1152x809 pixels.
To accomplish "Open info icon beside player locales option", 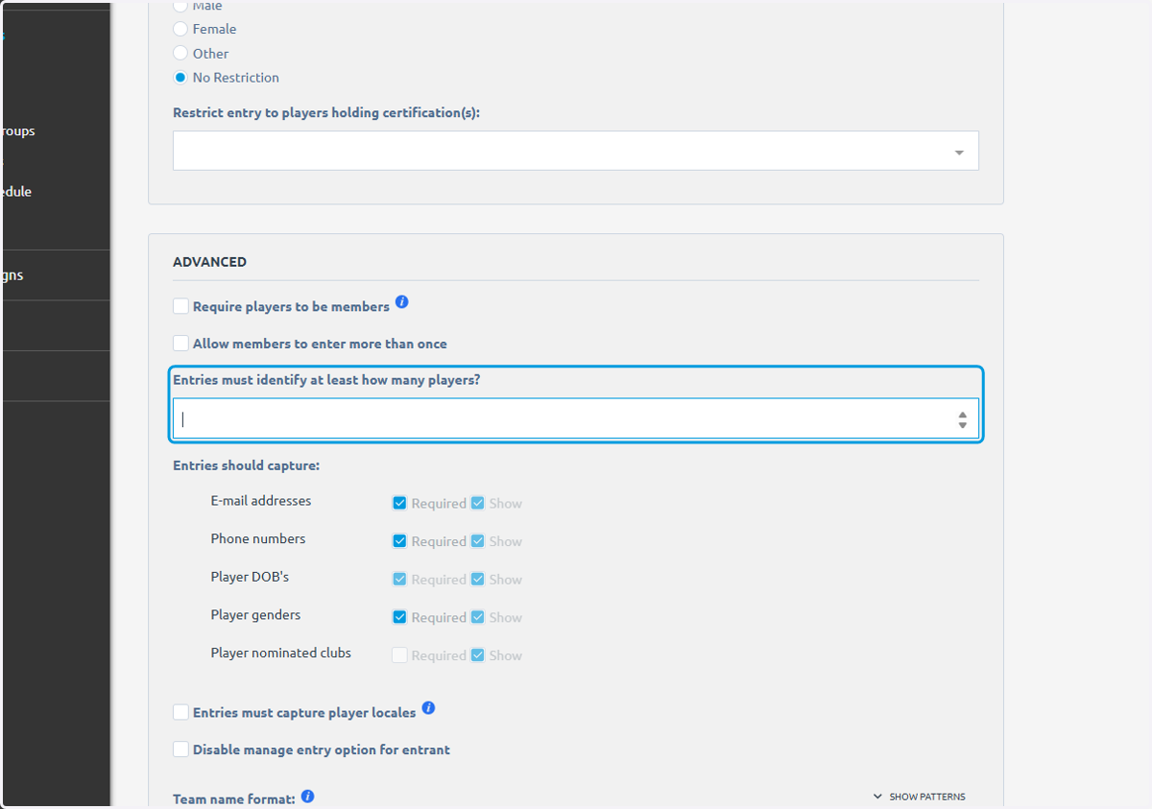I will click(x=428, y=707).
